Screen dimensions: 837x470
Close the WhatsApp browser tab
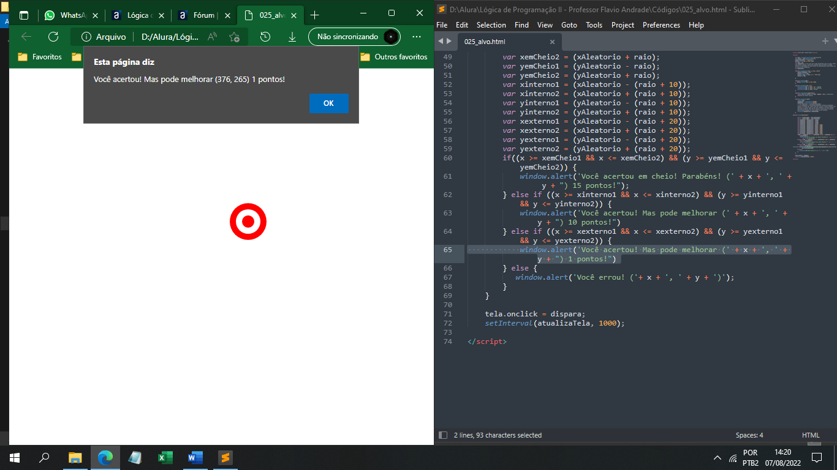95,15
